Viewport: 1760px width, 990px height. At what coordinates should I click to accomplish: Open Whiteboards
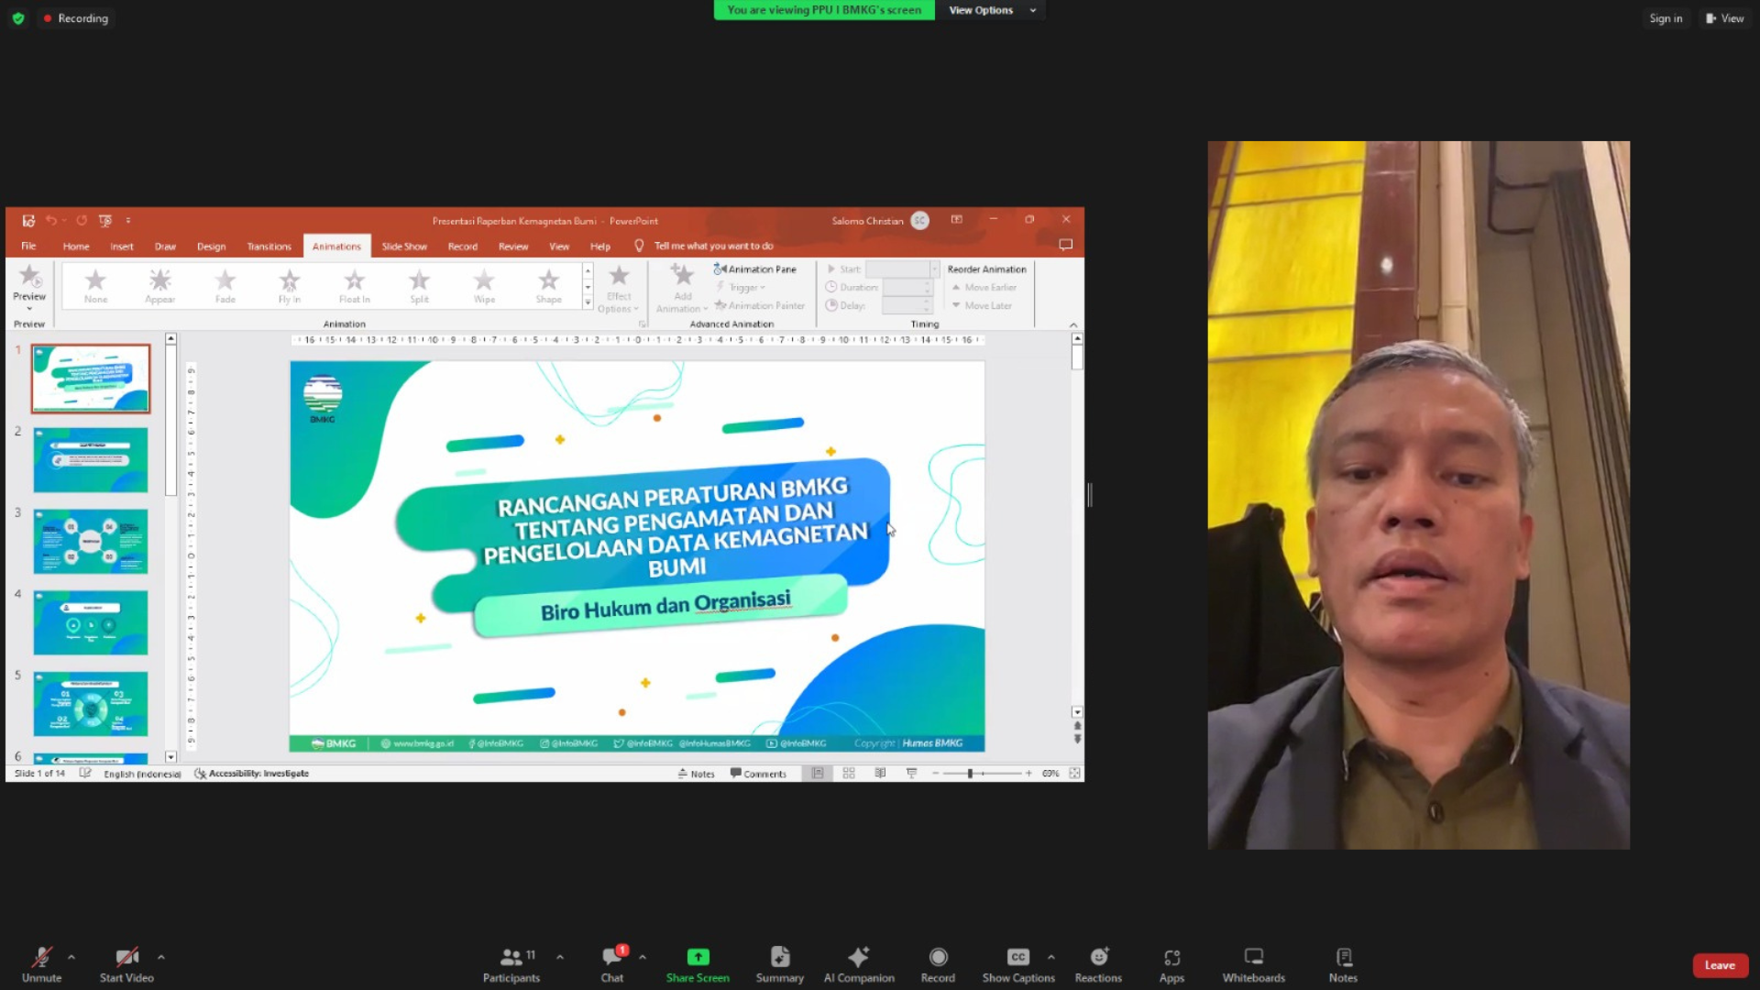[1253, 965]
